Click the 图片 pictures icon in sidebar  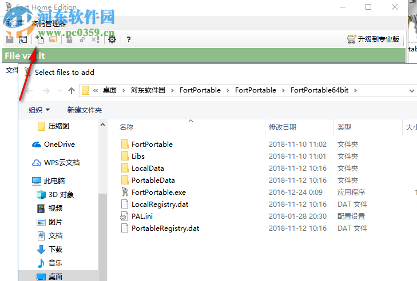click(41, 222)
